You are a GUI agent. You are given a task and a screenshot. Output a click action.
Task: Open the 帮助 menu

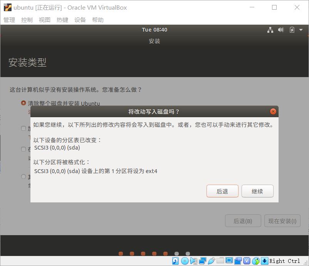click(98, 20)
